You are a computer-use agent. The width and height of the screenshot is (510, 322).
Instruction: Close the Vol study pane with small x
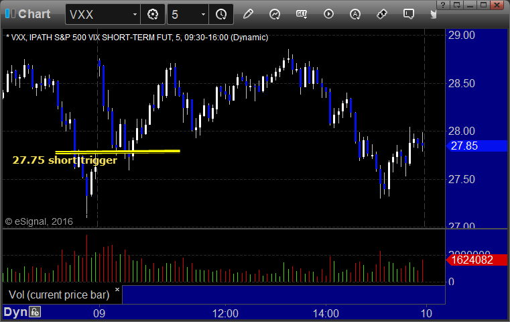[117, 289]
